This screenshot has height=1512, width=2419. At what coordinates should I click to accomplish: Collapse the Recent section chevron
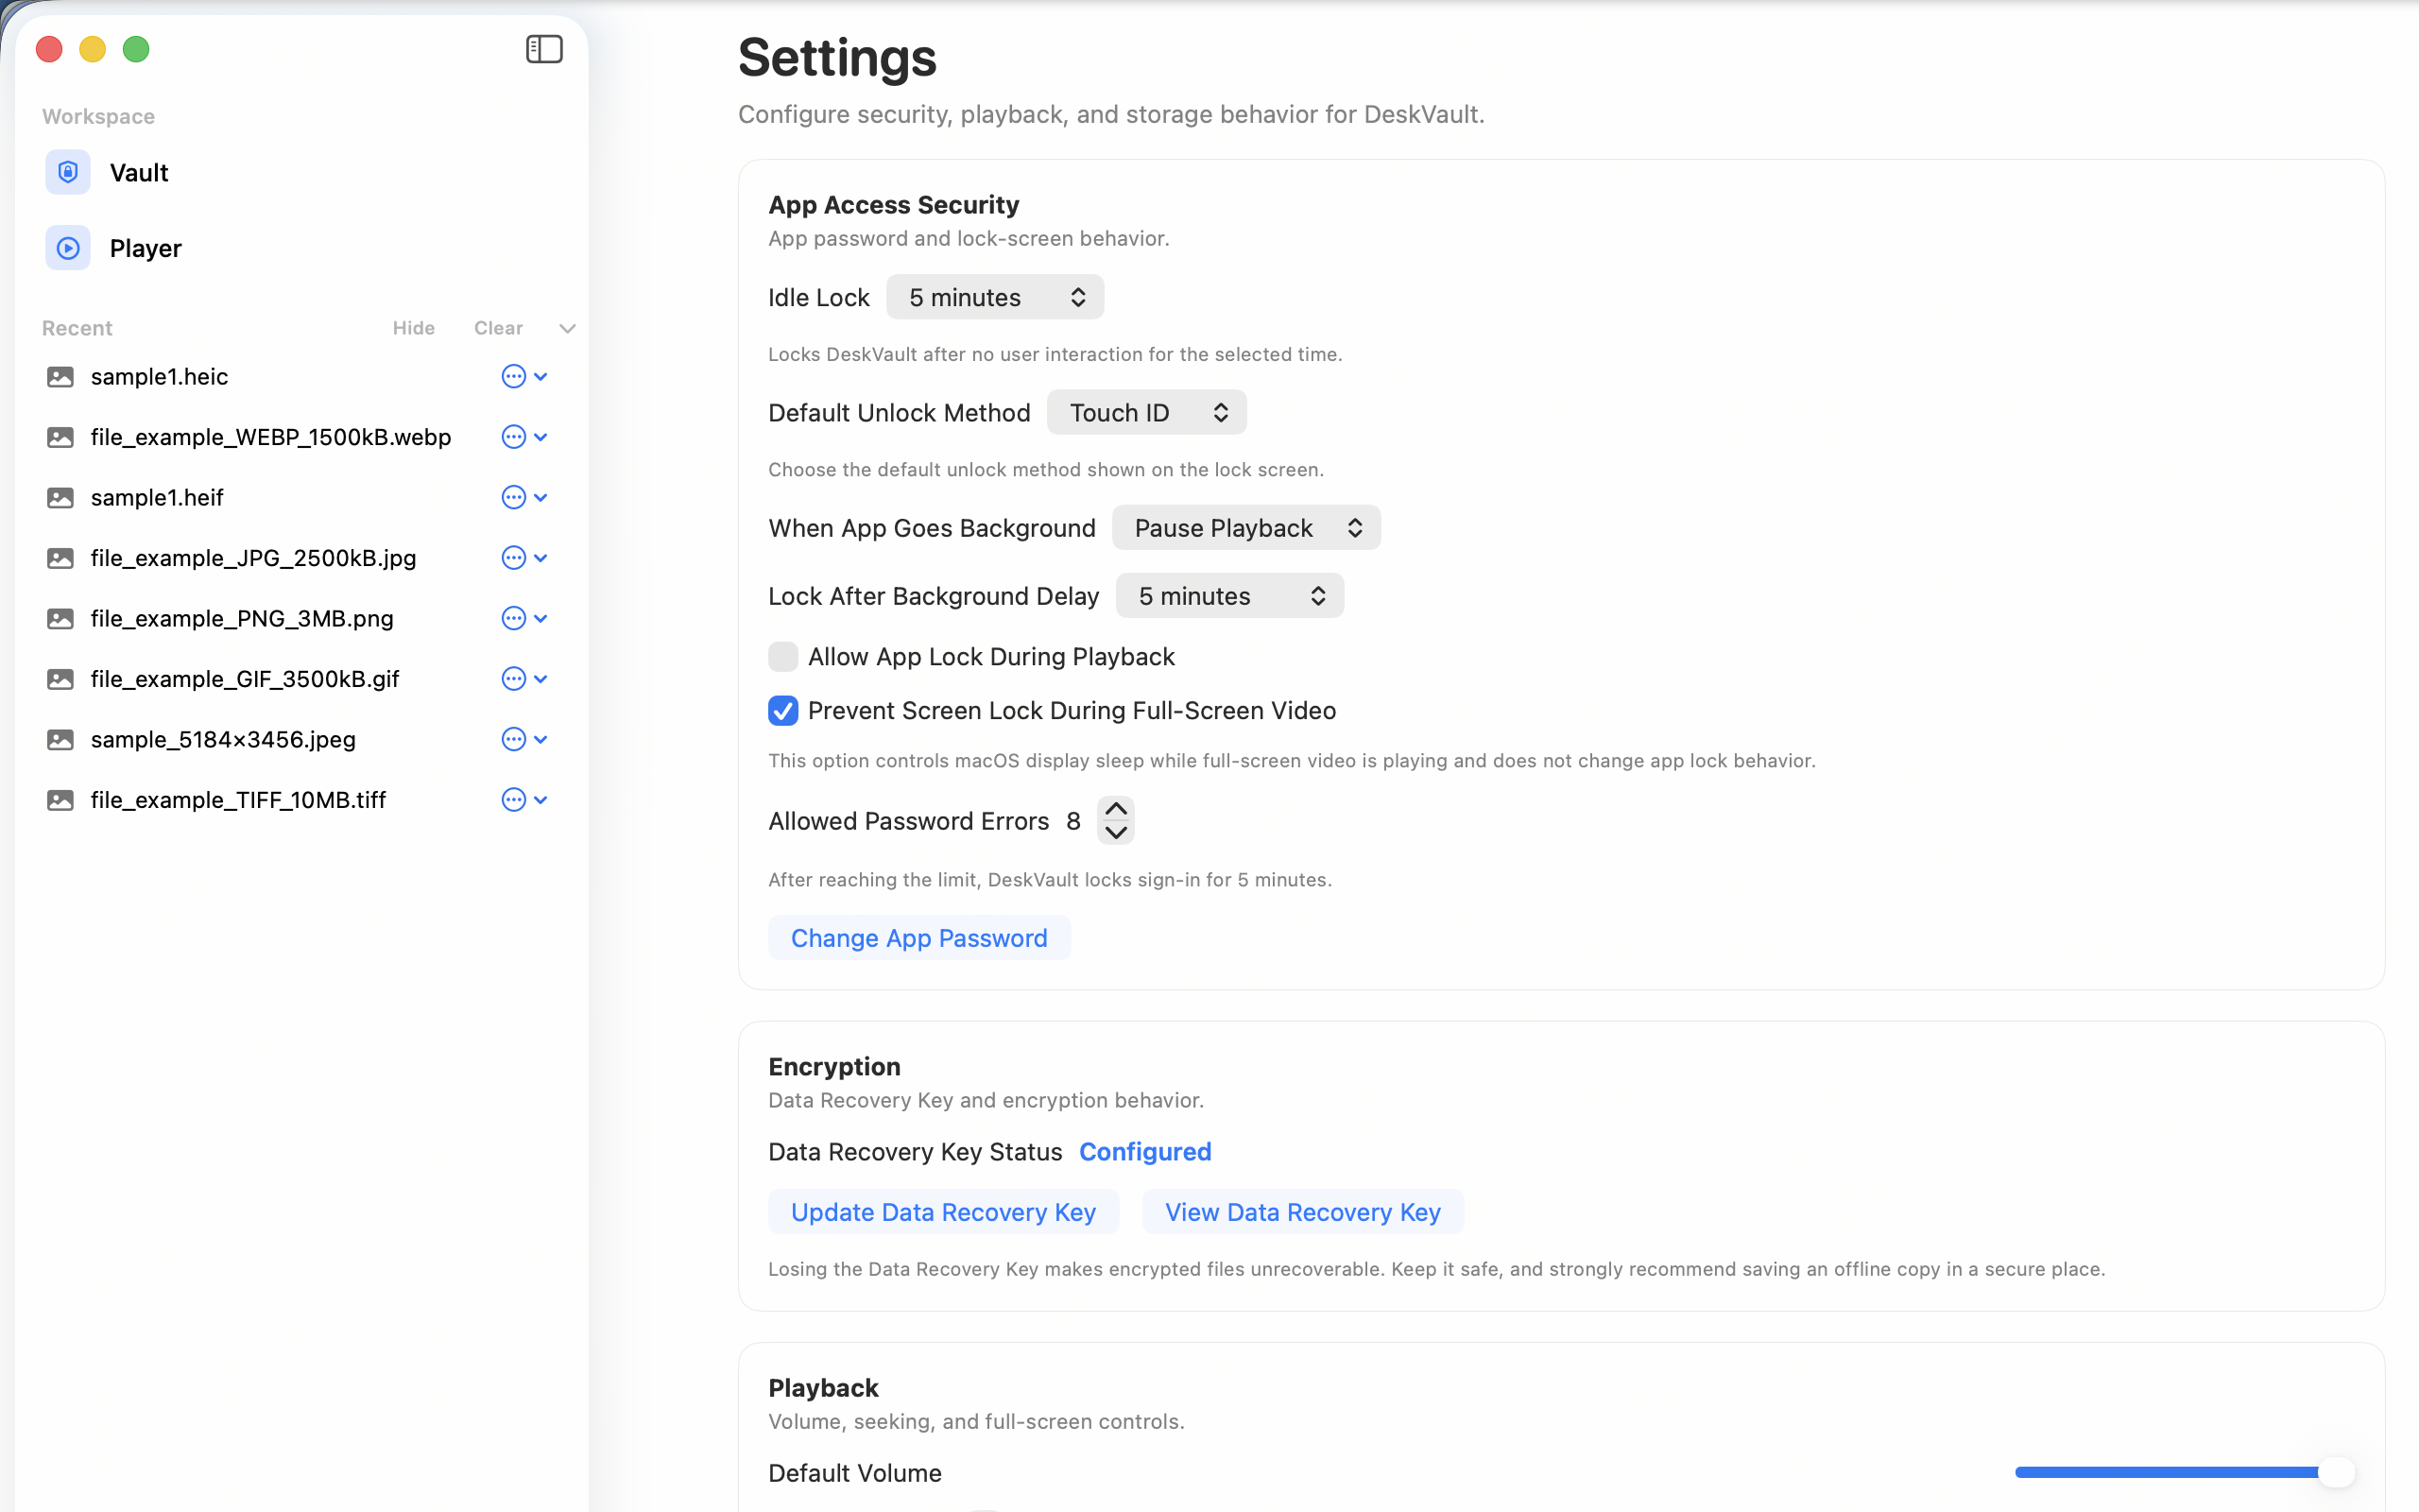point(566,327)
